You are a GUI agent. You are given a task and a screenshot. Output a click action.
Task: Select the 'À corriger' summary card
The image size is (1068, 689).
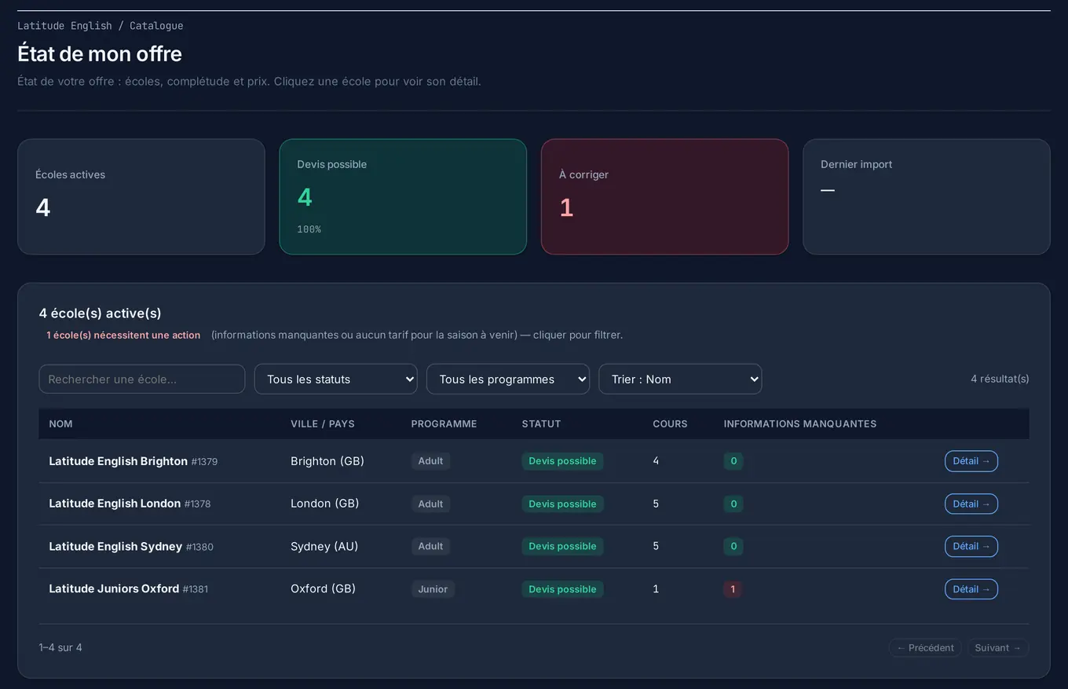[x=664, y=197]
